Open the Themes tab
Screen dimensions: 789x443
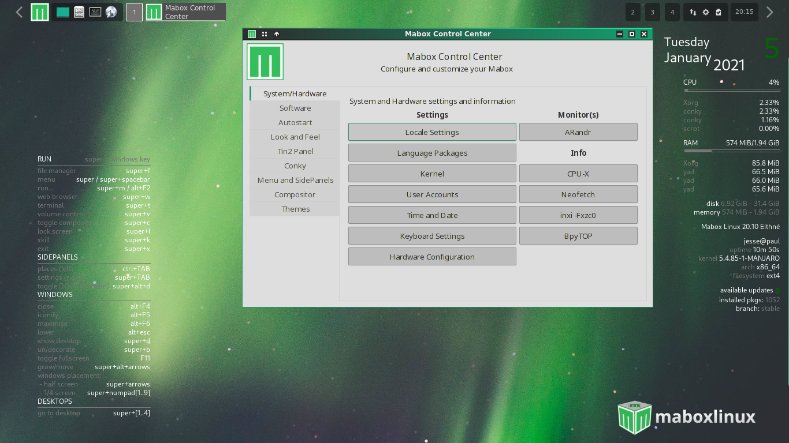pyautogui.click(x=295, y=209)
